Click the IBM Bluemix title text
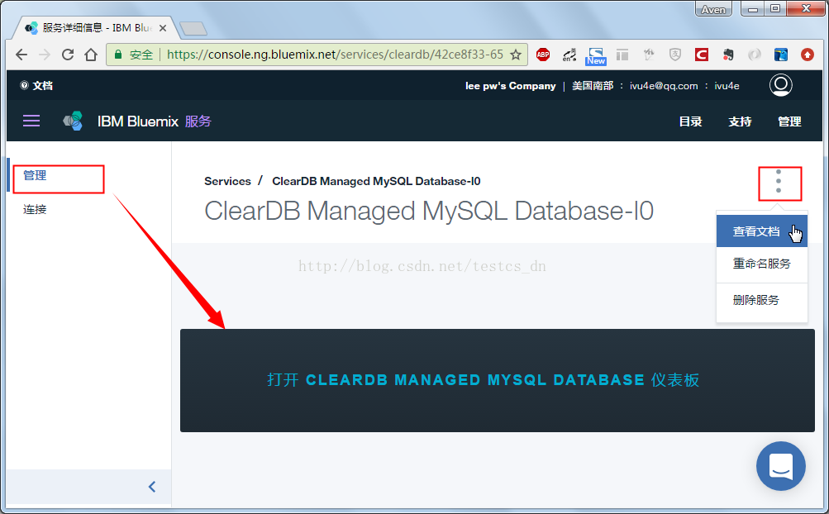 pos(138,121)
